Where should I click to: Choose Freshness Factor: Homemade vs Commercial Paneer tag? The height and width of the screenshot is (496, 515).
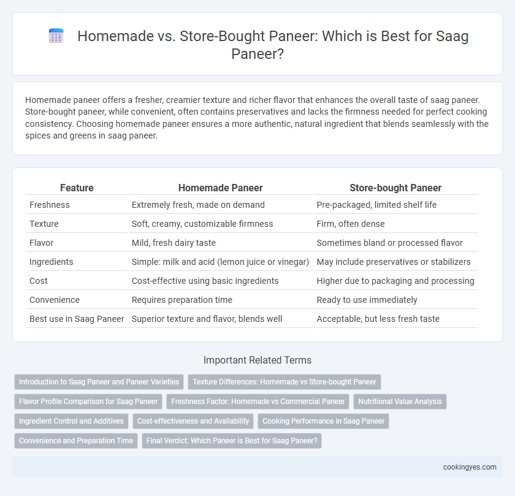point(258,402)
